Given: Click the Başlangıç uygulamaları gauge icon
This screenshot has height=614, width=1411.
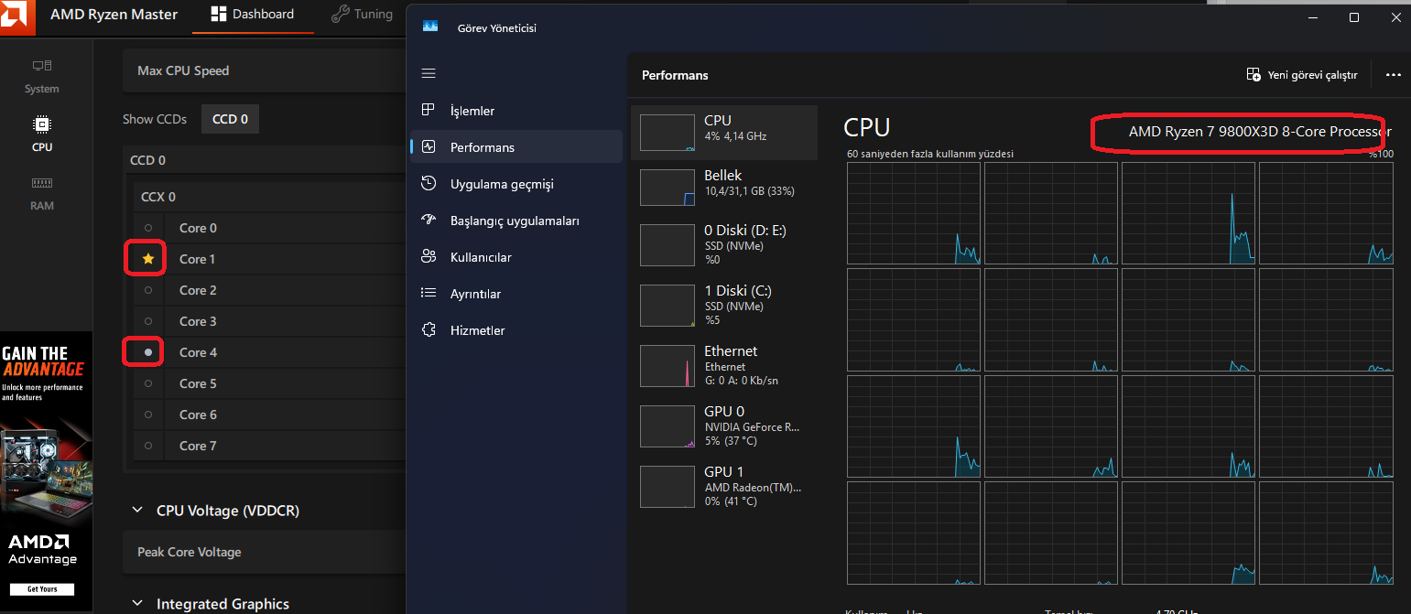Looking at the screenshot, I should pyautogui.click(x=428, y=220).
